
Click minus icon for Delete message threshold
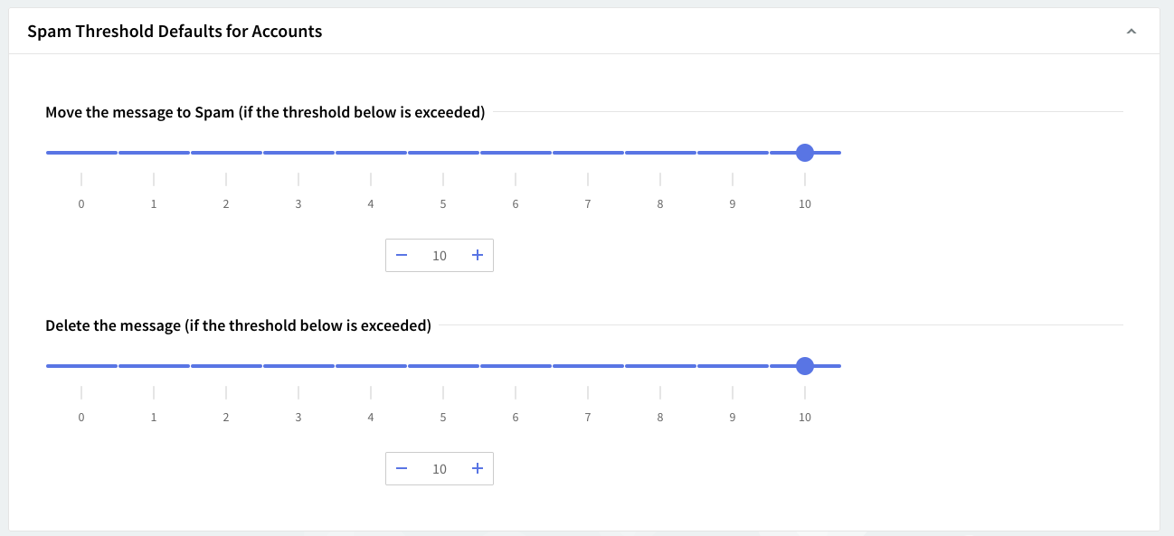point(402,469)
